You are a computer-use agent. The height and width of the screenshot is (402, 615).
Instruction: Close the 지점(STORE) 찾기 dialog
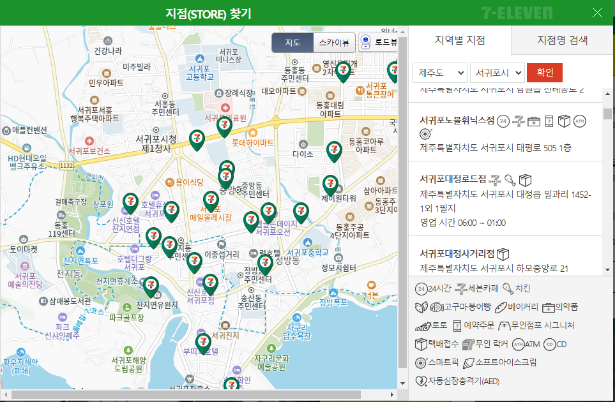tap(597, 13)
